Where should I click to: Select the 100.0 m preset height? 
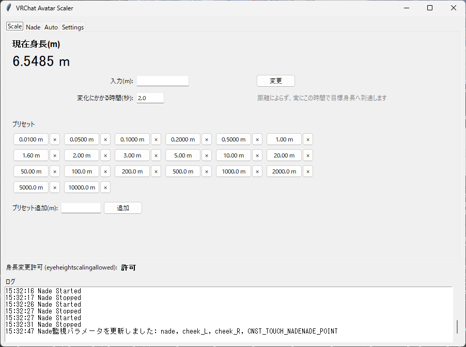coord(82,171)
